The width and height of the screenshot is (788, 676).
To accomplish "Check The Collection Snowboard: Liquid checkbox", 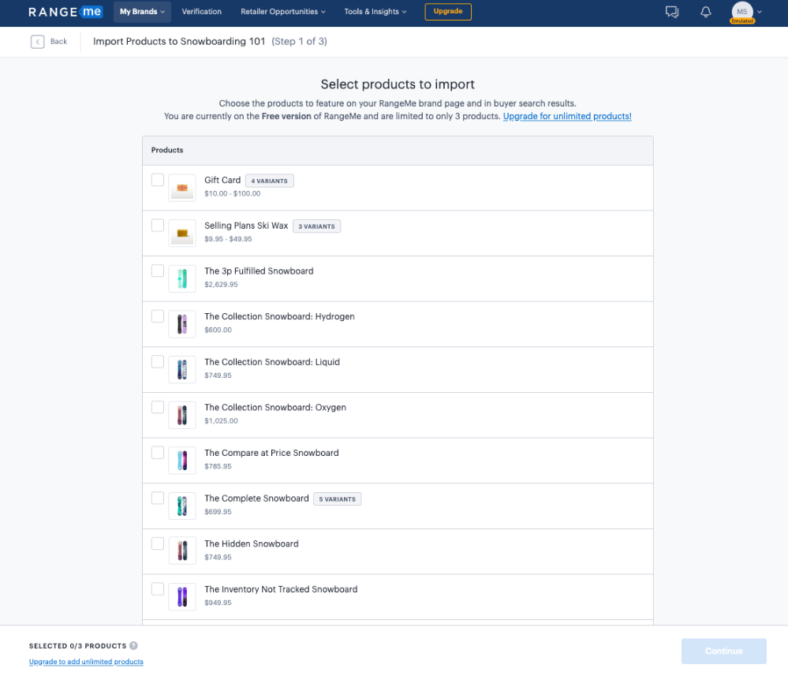I will tap(158, 361).
